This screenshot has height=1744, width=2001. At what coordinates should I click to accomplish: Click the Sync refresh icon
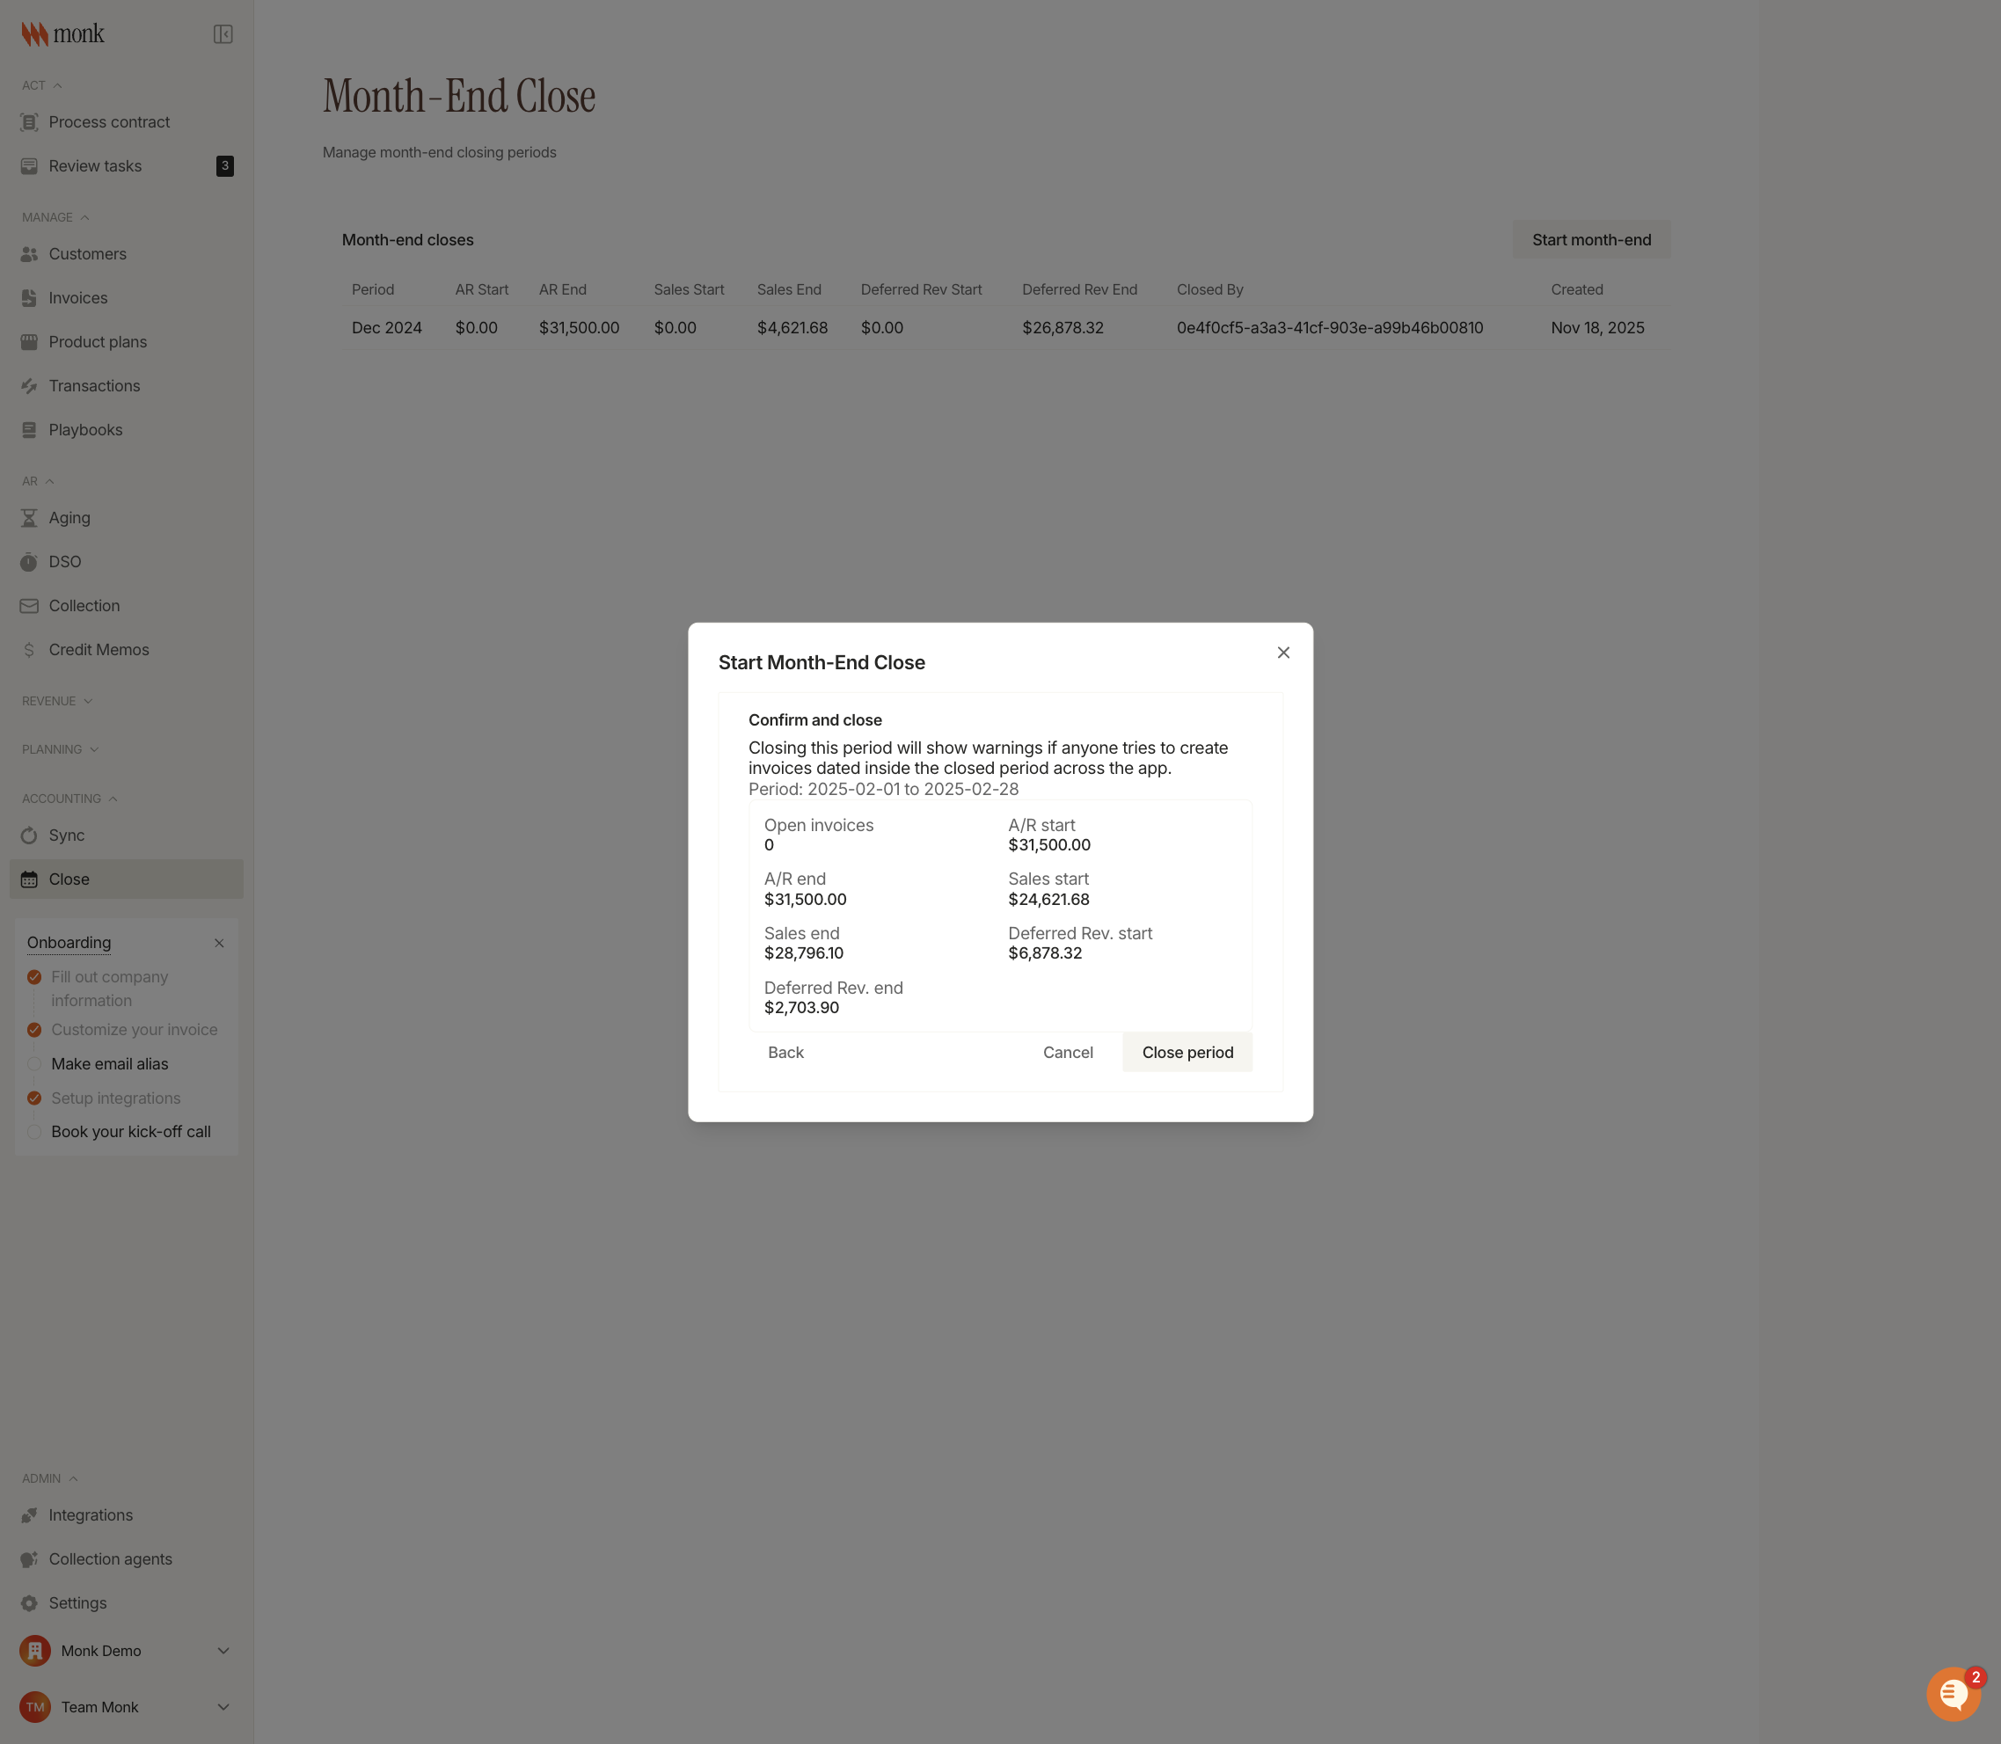pyautogui.click(x=29, y=835)
